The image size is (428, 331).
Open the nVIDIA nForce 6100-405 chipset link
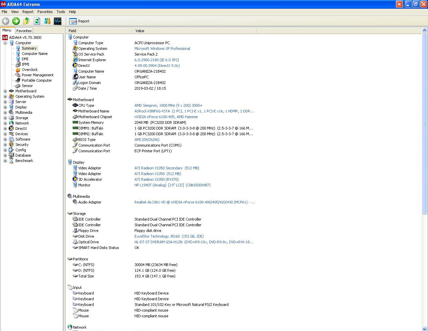(x=166, y=117)
